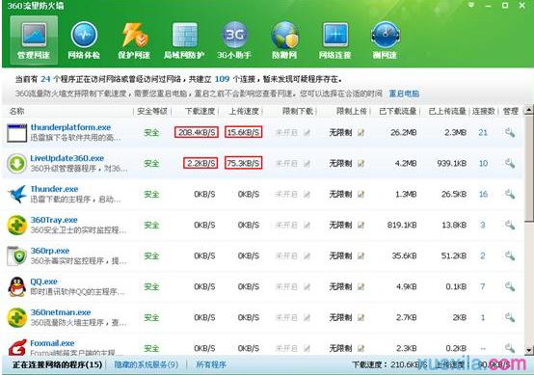
Task: Edit upload limit for LiveUpdate360.exe
Action: [x=360, y=164]
